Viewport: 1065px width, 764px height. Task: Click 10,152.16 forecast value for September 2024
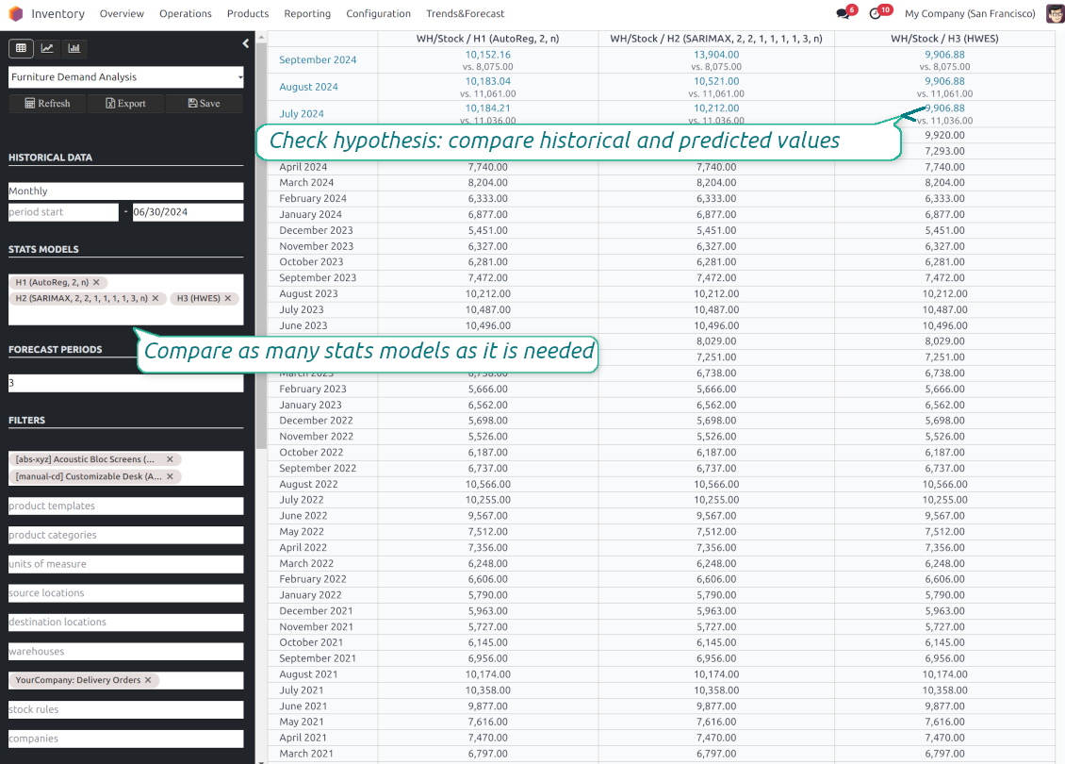[487, 55]
